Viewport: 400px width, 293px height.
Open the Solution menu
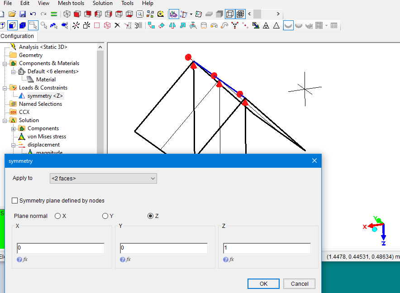[103, 3]
